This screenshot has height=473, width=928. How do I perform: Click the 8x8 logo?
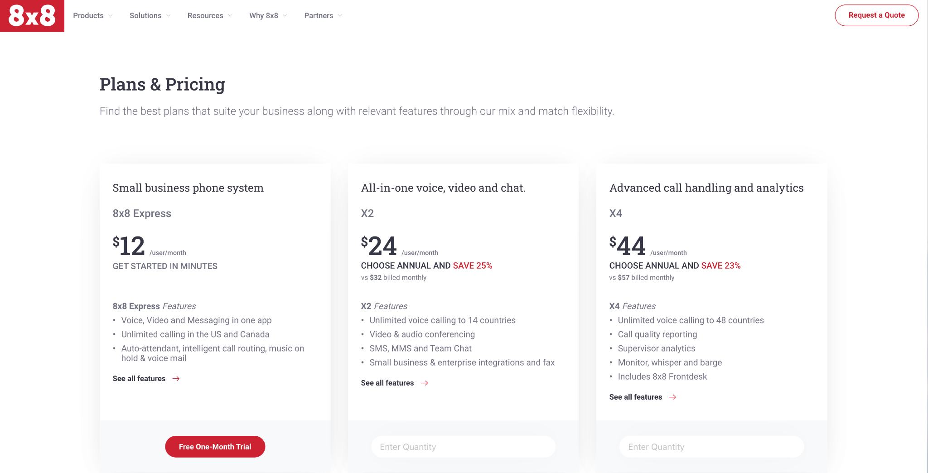(x=32, y=16)
